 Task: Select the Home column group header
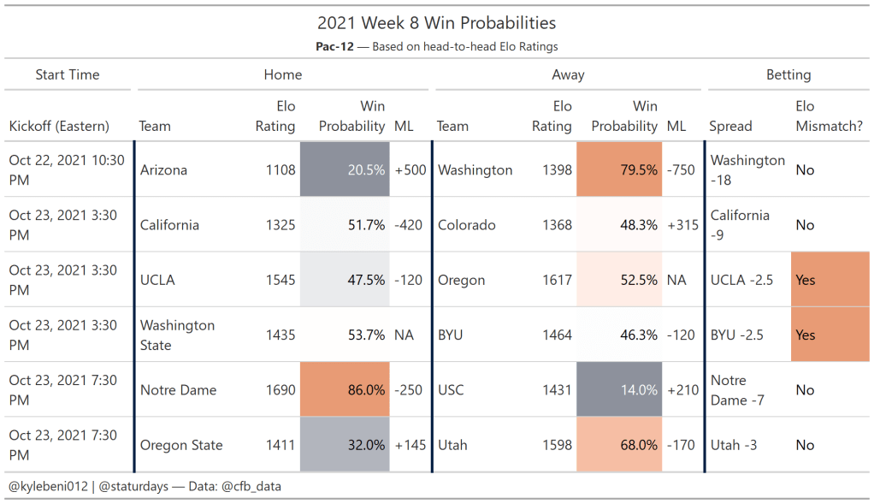pos(283,74)
